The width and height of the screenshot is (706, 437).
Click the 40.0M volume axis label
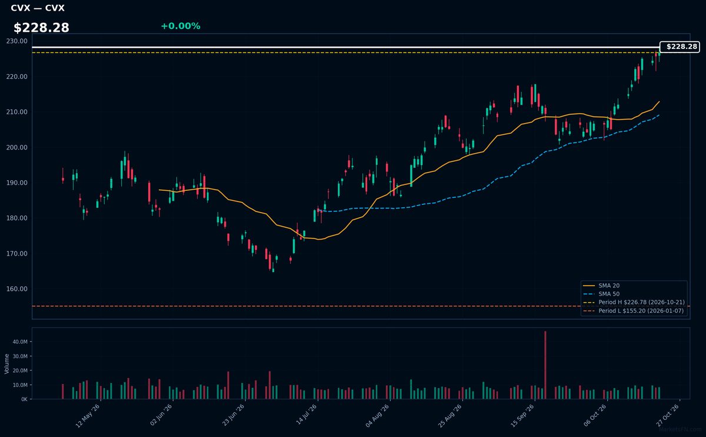(x=21, y=342)
